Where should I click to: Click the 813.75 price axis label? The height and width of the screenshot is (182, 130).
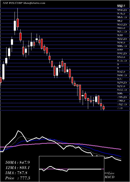click(122, 89)
